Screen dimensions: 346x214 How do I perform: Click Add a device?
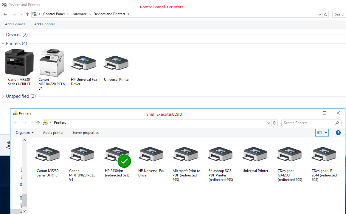coord(15,24)
